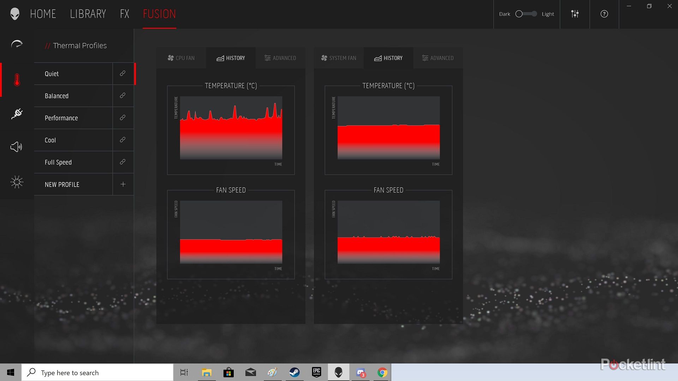This screenshot has width=678, height=381.
Task: Open the starburst sidebar icon
Action: click(17, 182)
